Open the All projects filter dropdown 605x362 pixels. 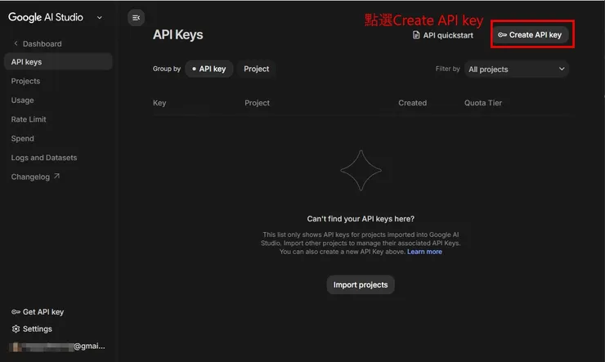(517, 69)
